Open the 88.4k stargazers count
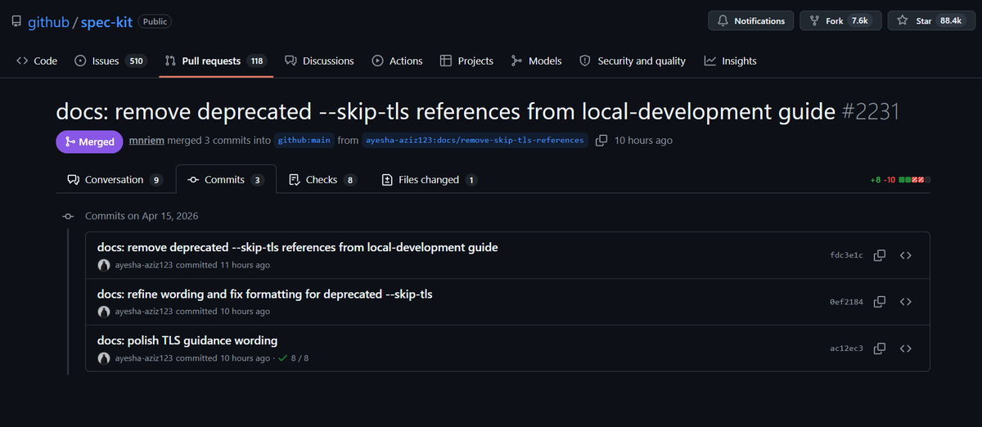This screenshot has height=427, width=982. [x=951, y=20]
